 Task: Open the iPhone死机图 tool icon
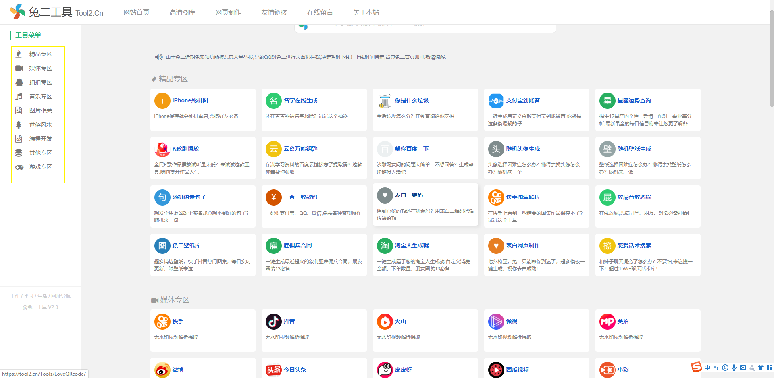coord(162,101)
